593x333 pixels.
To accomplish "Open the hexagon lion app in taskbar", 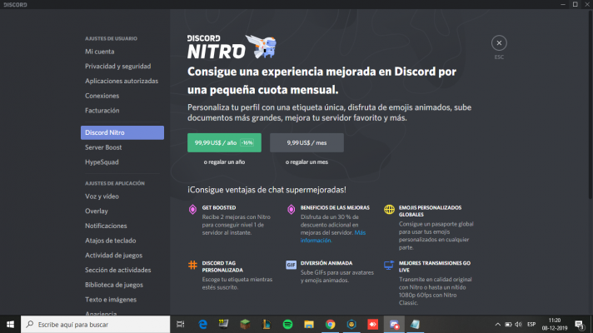I will point(351,325).
